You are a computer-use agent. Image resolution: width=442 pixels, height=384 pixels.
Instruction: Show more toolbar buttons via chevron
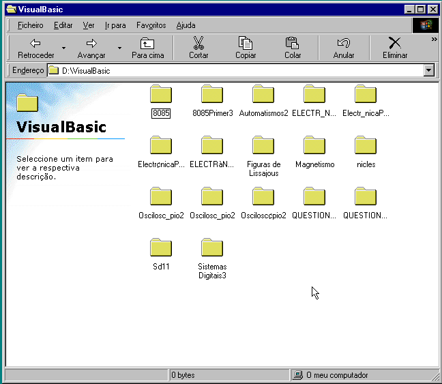click(434, 40)
